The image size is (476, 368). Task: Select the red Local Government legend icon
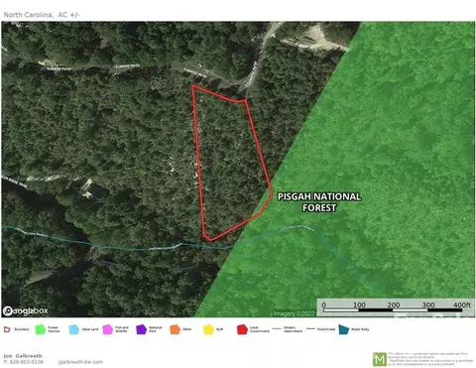point(242,329)
